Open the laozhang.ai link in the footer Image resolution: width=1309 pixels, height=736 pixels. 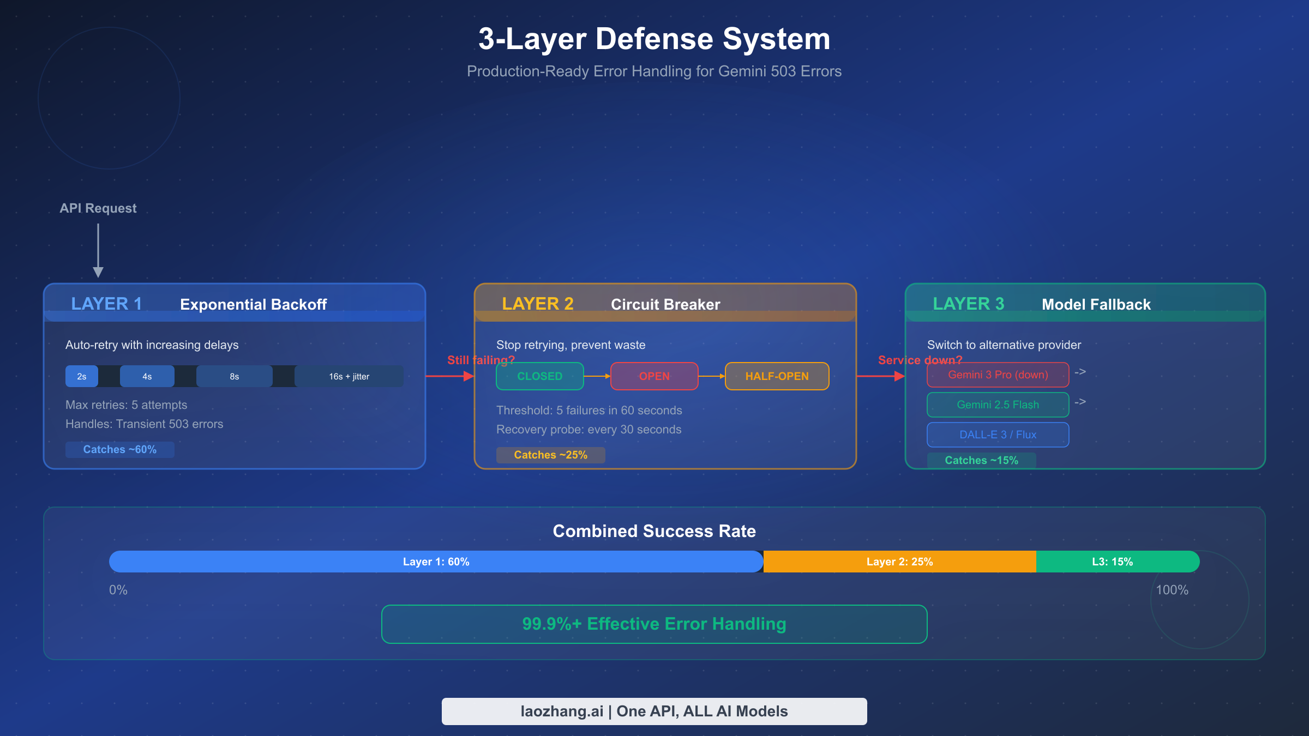pyautogui.click(x=654, y=711)
